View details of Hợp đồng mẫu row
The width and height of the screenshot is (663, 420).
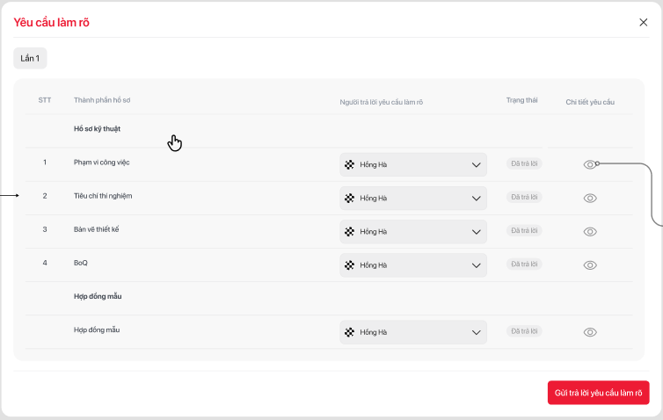[590, 332]
